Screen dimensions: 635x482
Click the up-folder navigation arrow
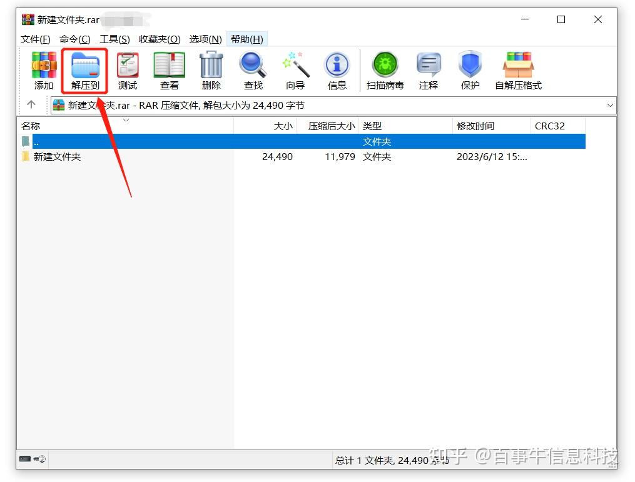point(31,105)
